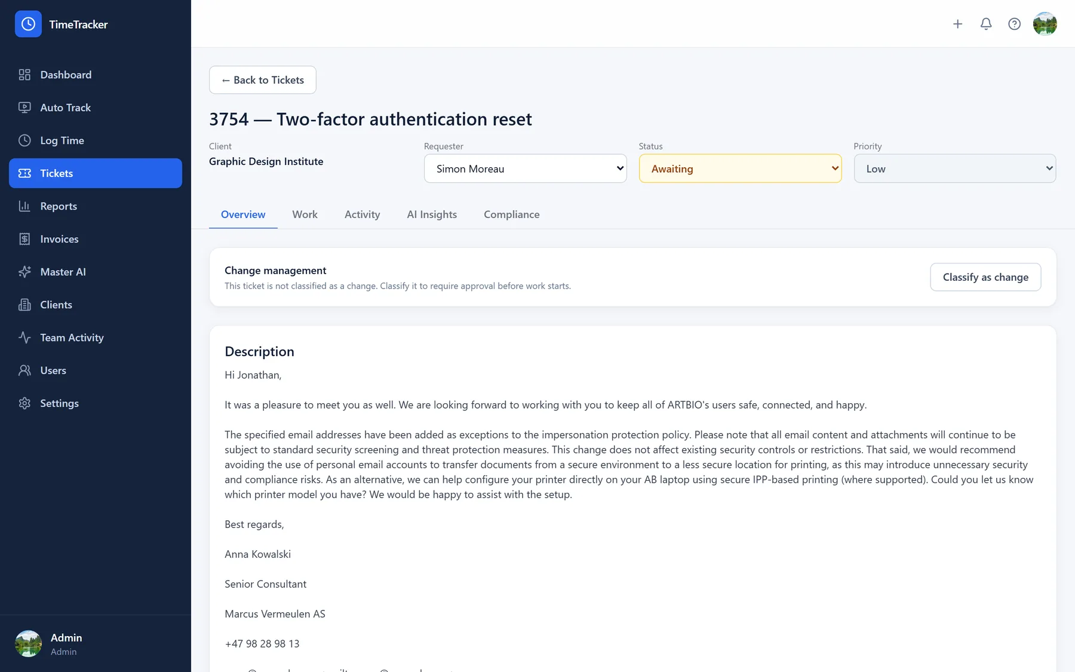Open the Status dropdown showing Awaiting

[x=740, y=168]
